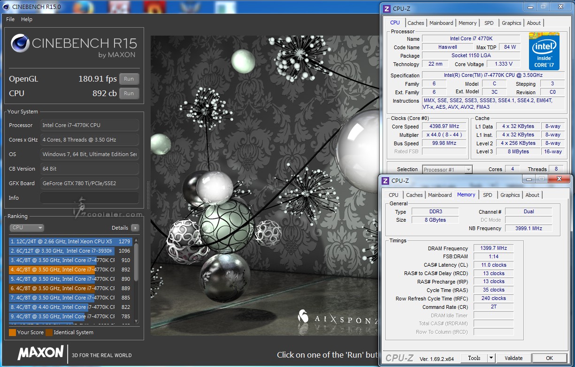575x367 pixels.
Task: Click the ranking list vertical scrollbar
Action: tap(136, 280)
